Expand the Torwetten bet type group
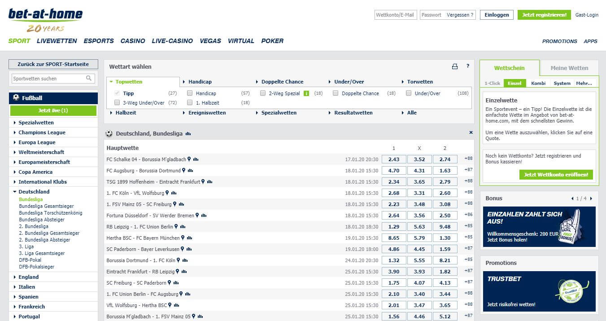This screenshot has width=606, height=321. point(417,82)
